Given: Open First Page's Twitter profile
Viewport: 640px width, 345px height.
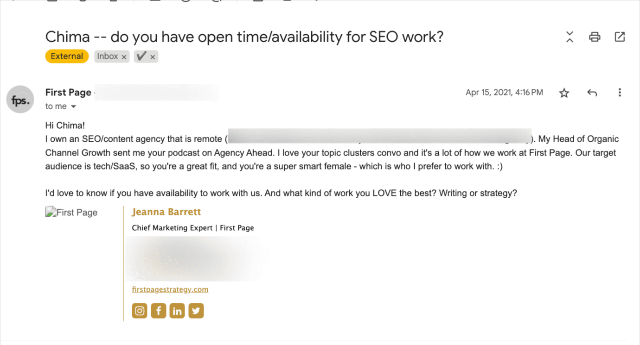Looking at the screenshot, I should [x=196, y=310].
